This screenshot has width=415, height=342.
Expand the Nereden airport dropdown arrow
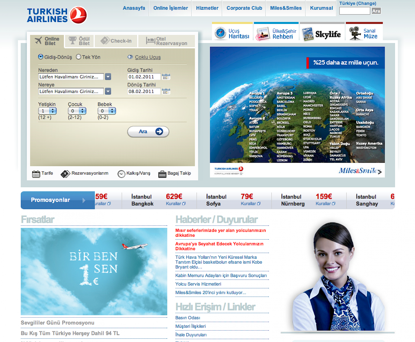(108, 77)
